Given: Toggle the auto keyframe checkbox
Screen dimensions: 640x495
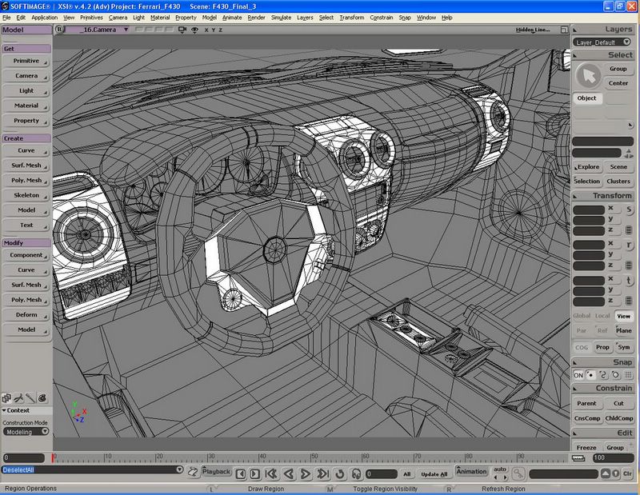Looking at the screenshot, I should 499,469.
